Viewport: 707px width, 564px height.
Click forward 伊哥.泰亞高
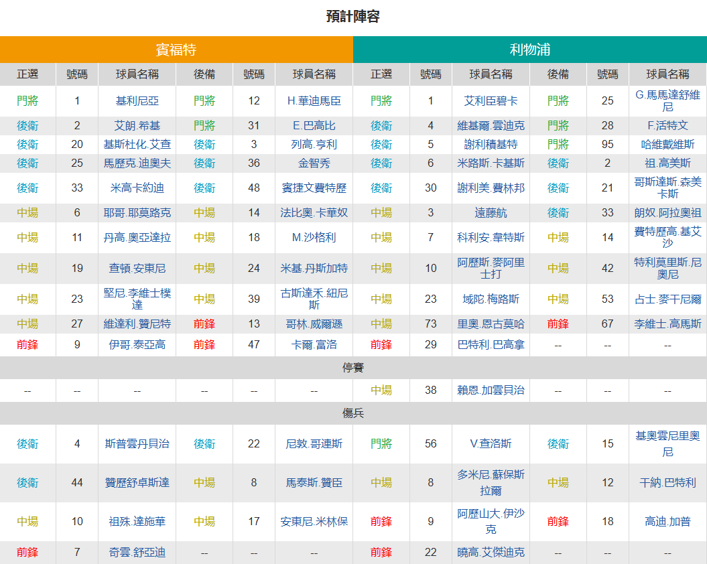137,345
